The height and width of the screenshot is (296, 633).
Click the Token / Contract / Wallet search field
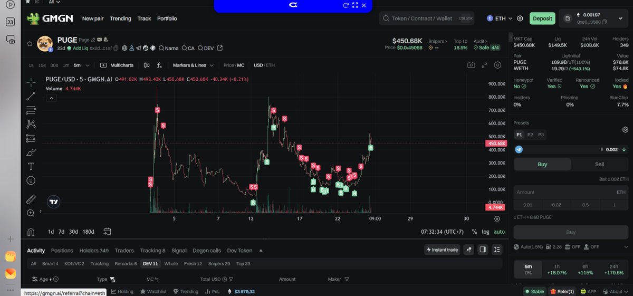tap(427, 18)
